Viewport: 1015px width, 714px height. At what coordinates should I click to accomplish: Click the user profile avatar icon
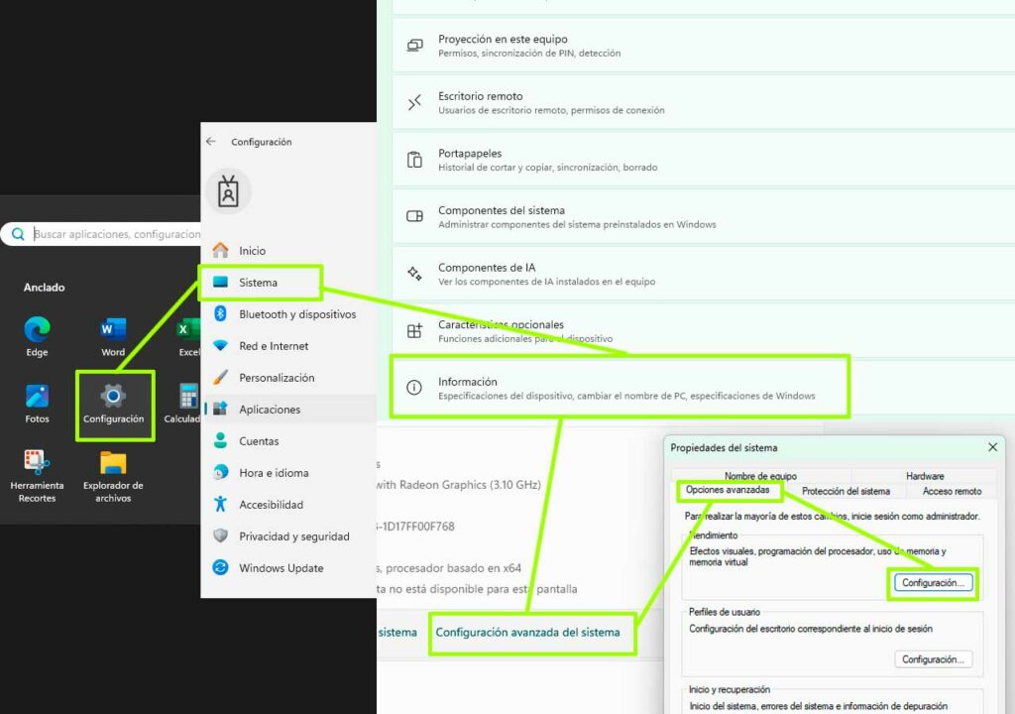pos(229,192)
